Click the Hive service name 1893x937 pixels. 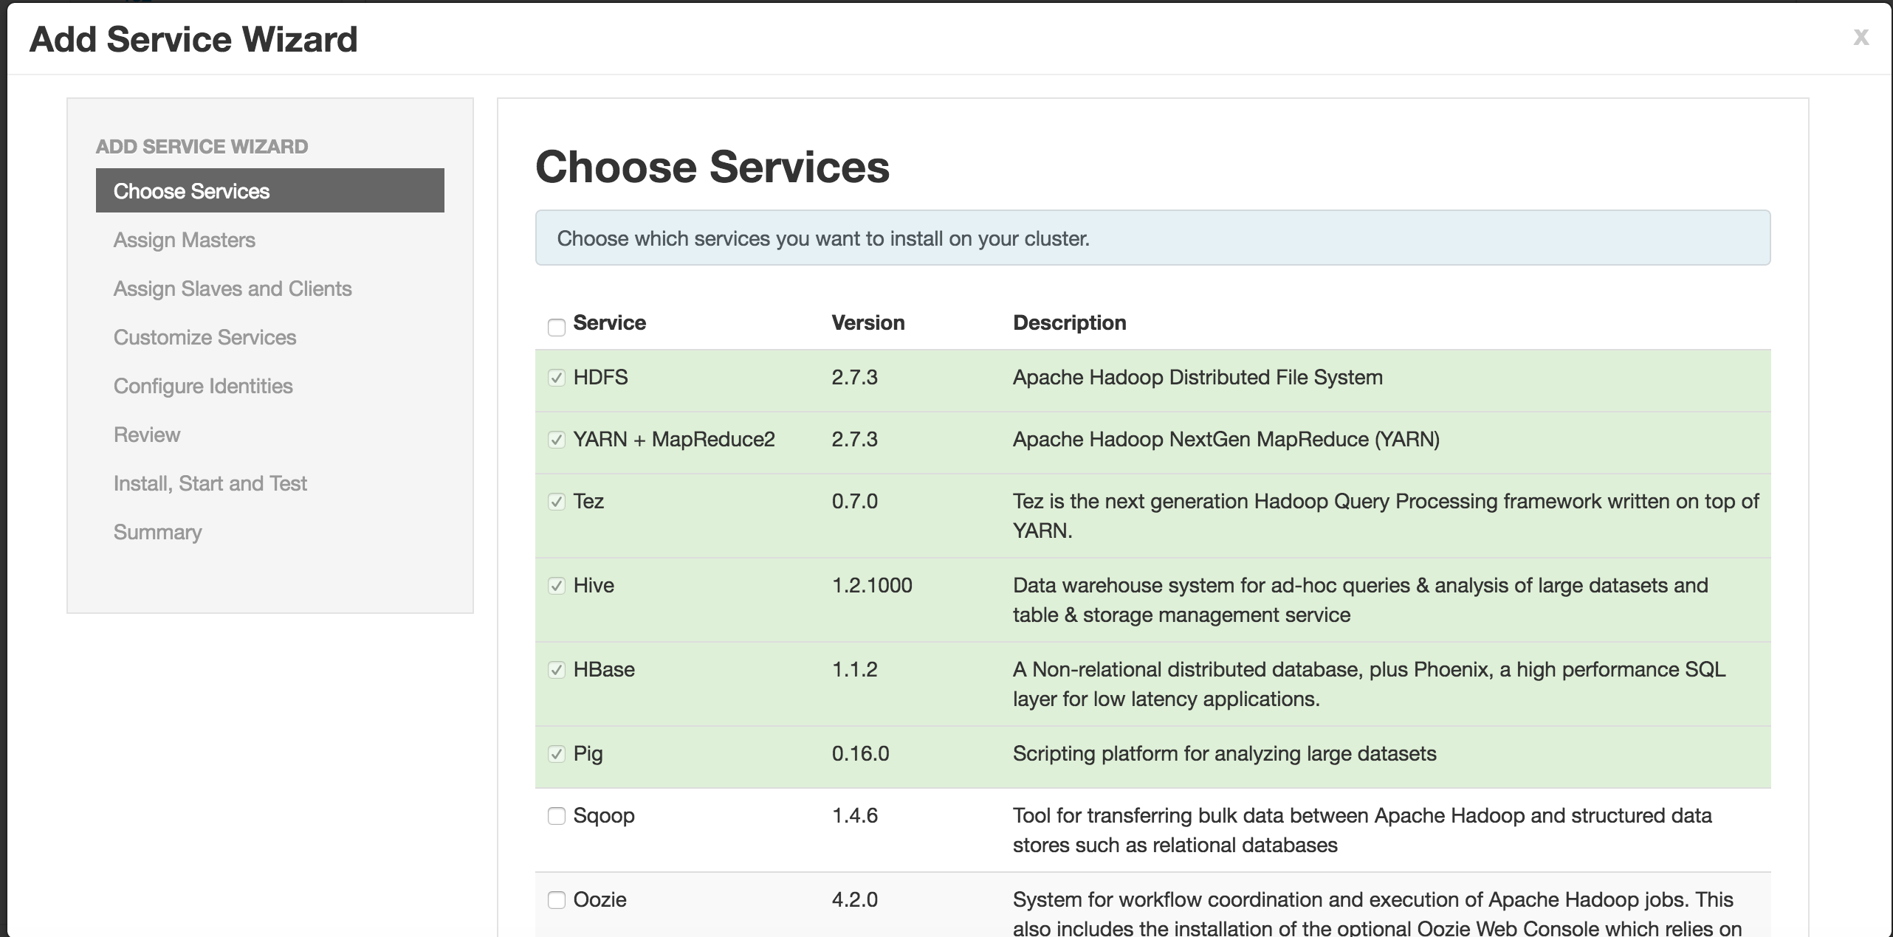pyautogui.click(x=594, y=585)
